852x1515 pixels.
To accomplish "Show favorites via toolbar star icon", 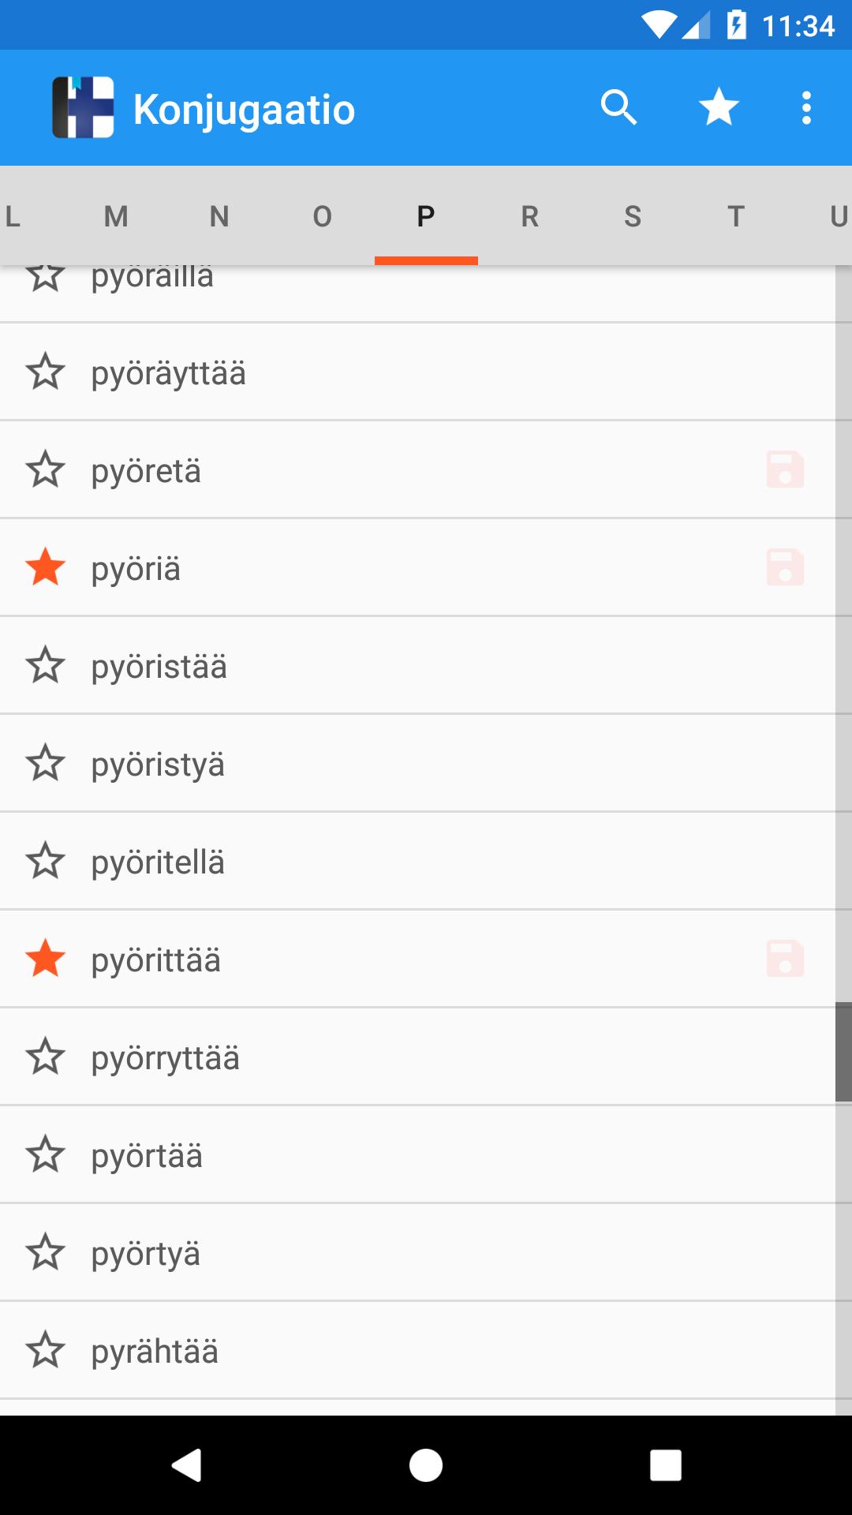I will [719, 107].
